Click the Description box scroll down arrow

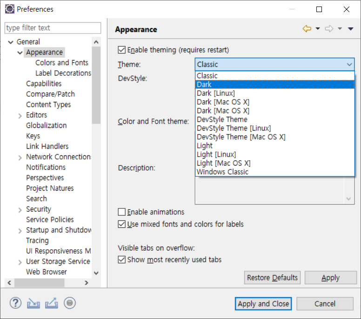348,199
